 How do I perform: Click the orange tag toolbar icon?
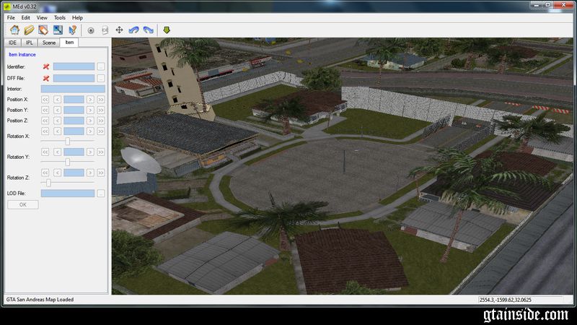tap(43, 30)
